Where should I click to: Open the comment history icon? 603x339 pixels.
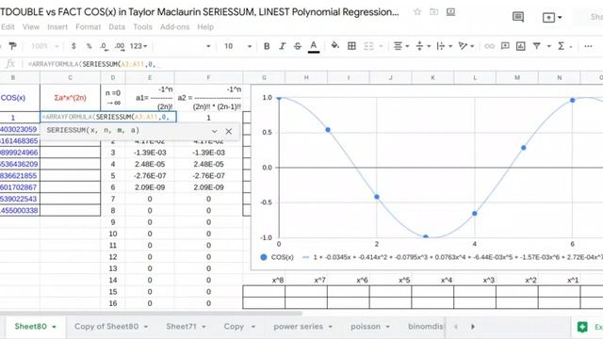(518, 17)
